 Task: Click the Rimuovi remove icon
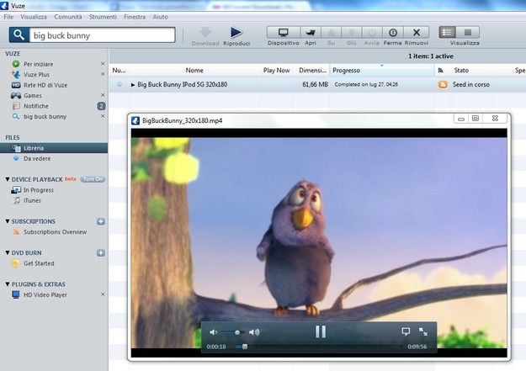[x=417, y=33]
